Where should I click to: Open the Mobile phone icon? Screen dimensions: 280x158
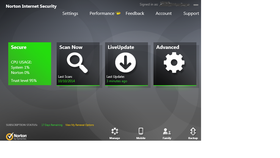coord(141,131)
